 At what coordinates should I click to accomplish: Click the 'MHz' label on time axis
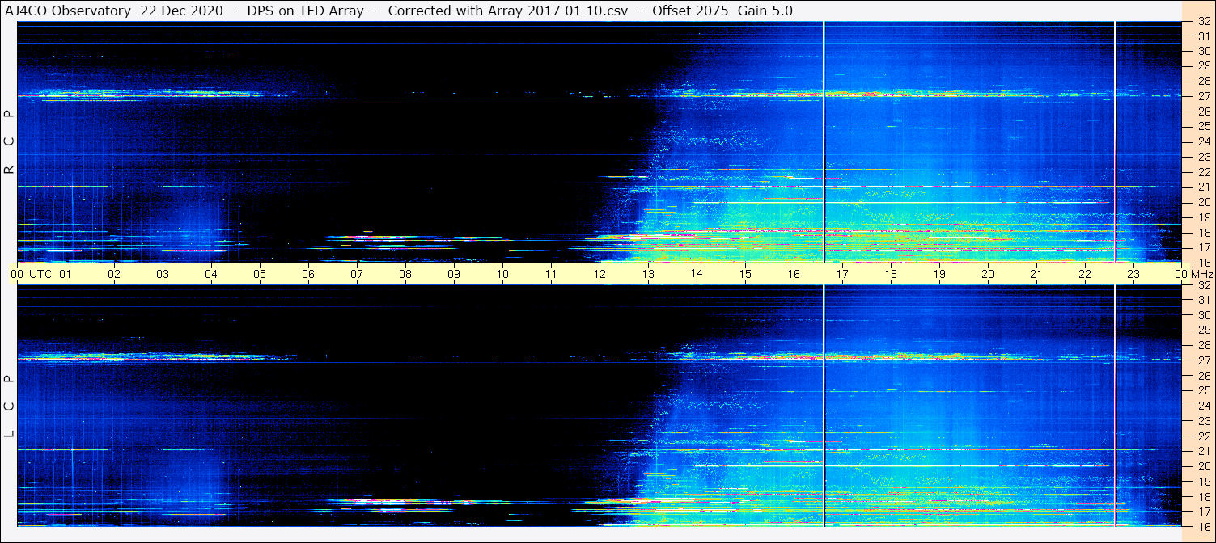pyautogui.click(x=1202, y=274)
